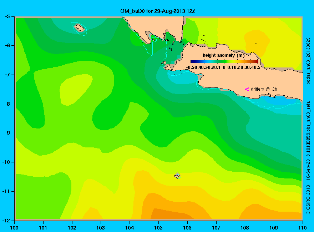
Task: Click the blue low-anomaly patch on Java's south coast
Action: click(x=278, y=101)
